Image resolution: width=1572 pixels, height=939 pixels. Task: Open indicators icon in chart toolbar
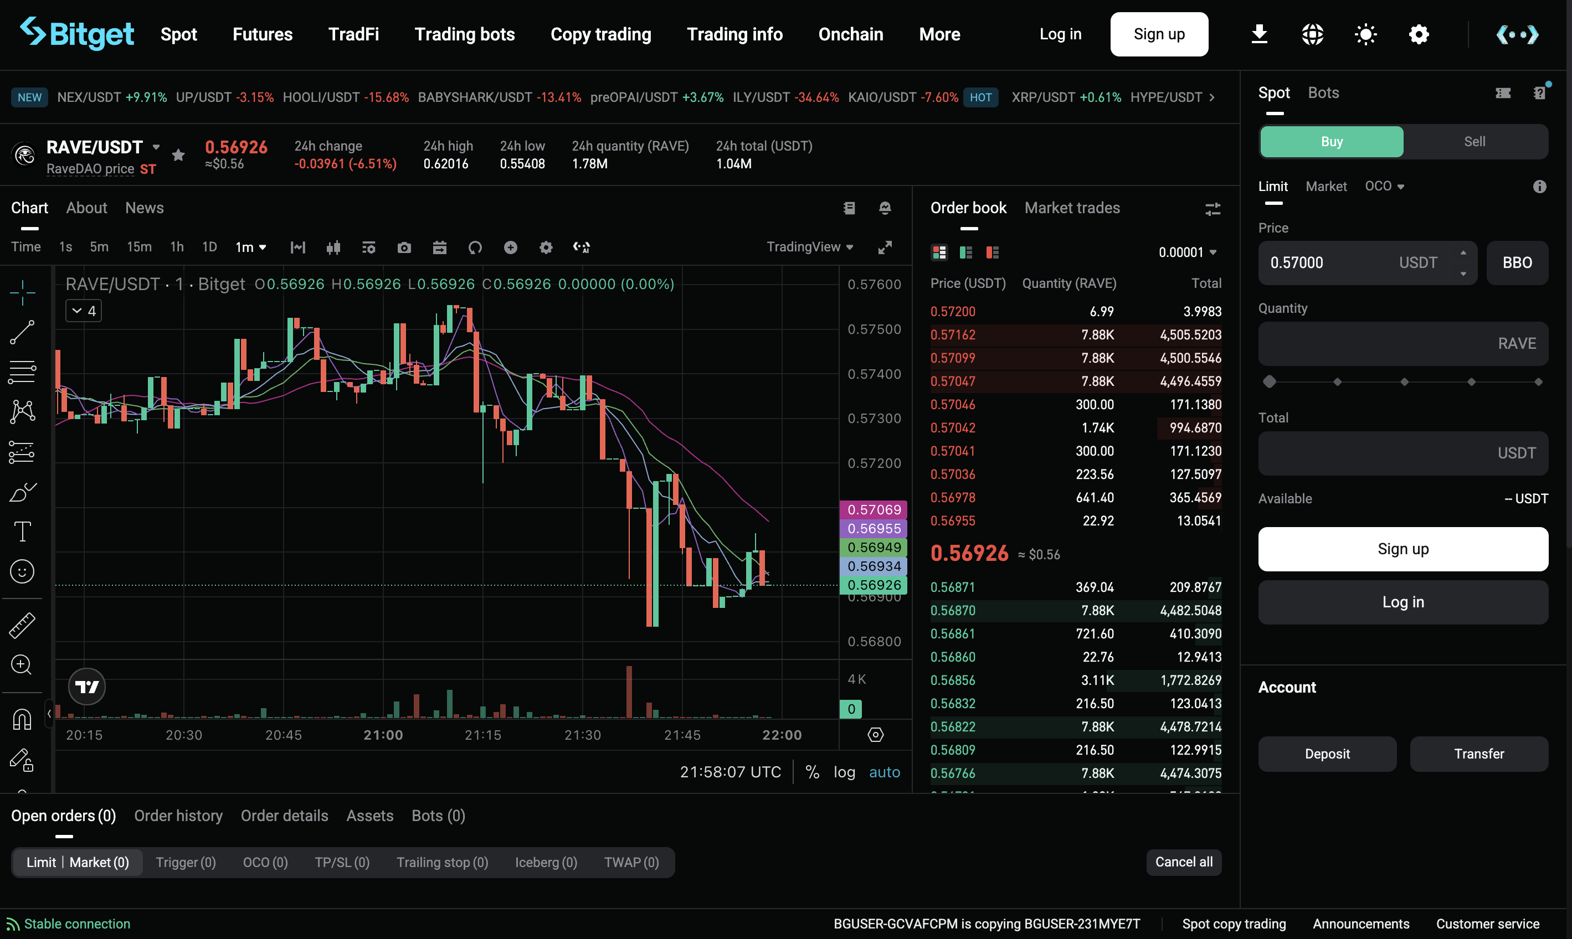(x=369, y=247)
